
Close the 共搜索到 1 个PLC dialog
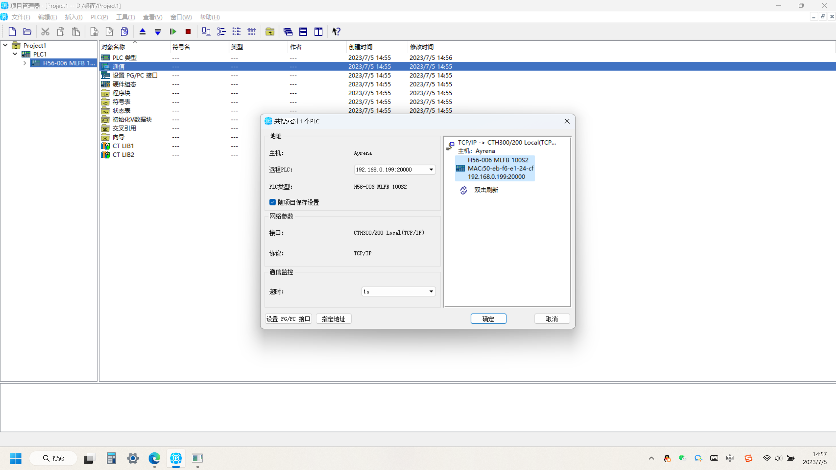tap(567, 121)
